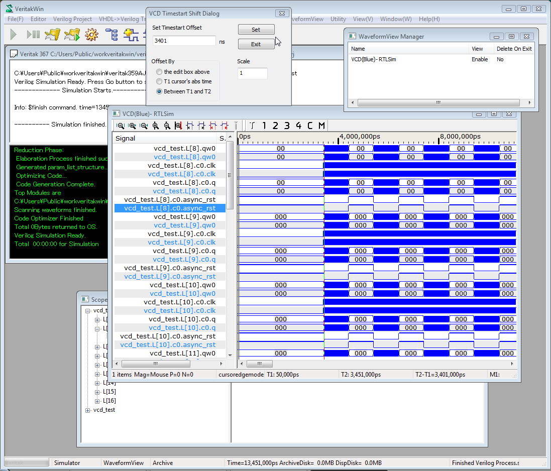Image resolution: width=551 pixels, height=471 pixels.
Task: Open the Editor menu
Action: click(38, 19)
